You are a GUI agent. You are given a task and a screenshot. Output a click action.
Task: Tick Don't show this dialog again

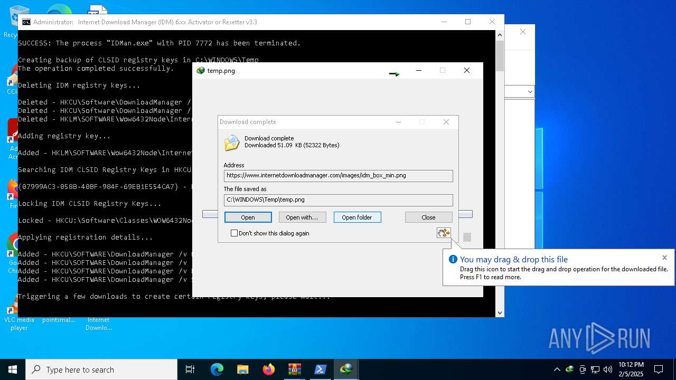click(x=234, y=233)
